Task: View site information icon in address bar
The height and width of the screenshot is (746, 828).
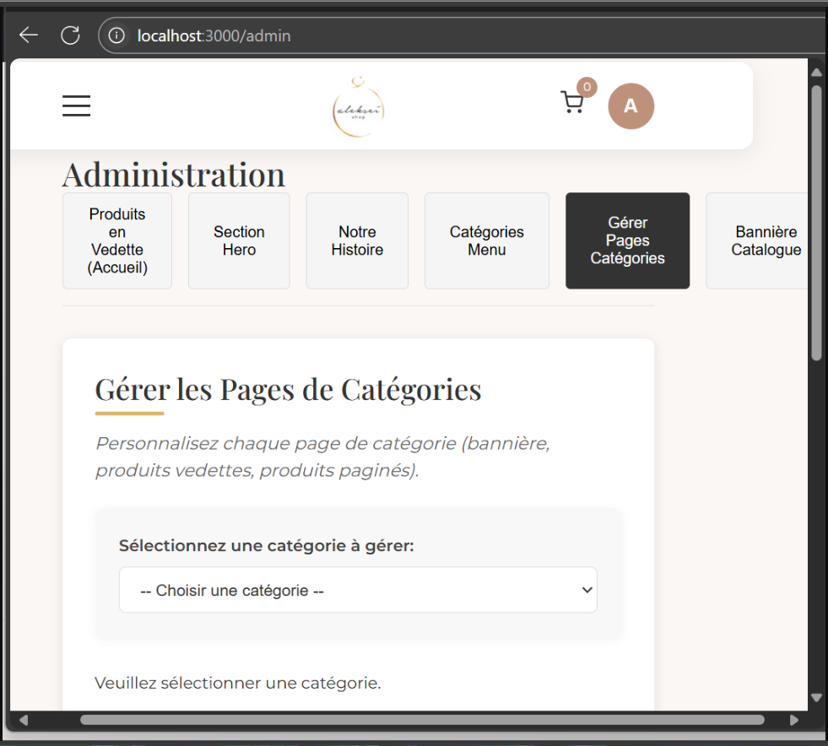Action: click(x=117, y=35)
